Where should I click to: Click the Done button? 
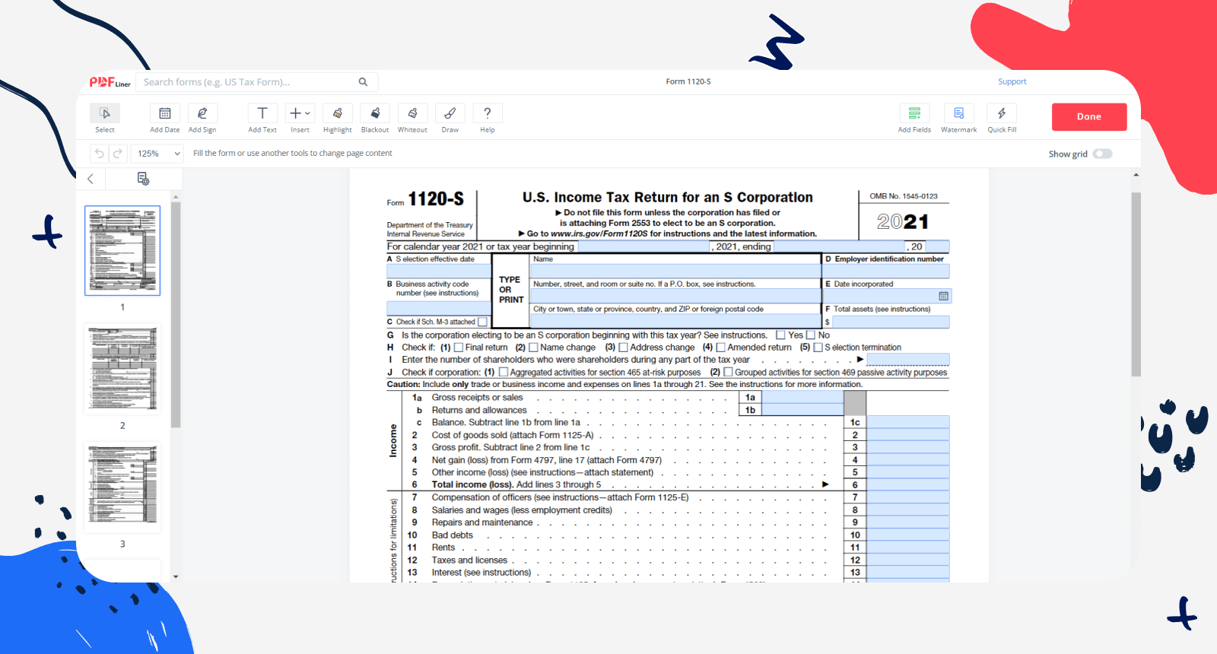[x=1089, y=117]
